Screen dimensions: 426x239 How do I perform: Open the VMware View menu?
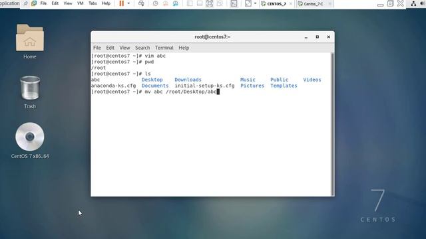coord(68,3)
